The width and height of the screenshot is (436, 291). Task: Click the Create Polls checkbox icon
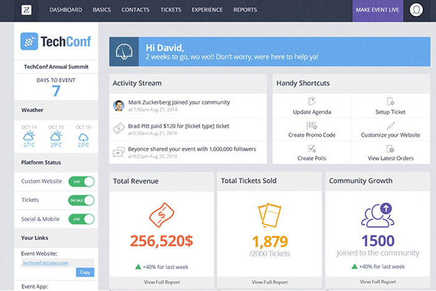tap(311, 148)
